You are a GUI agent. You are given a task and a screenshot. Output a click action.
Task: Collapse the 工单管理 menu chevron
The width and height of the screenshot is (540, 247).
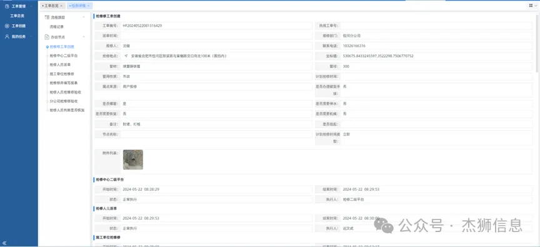pyautogui.click(x=31, y=6)
